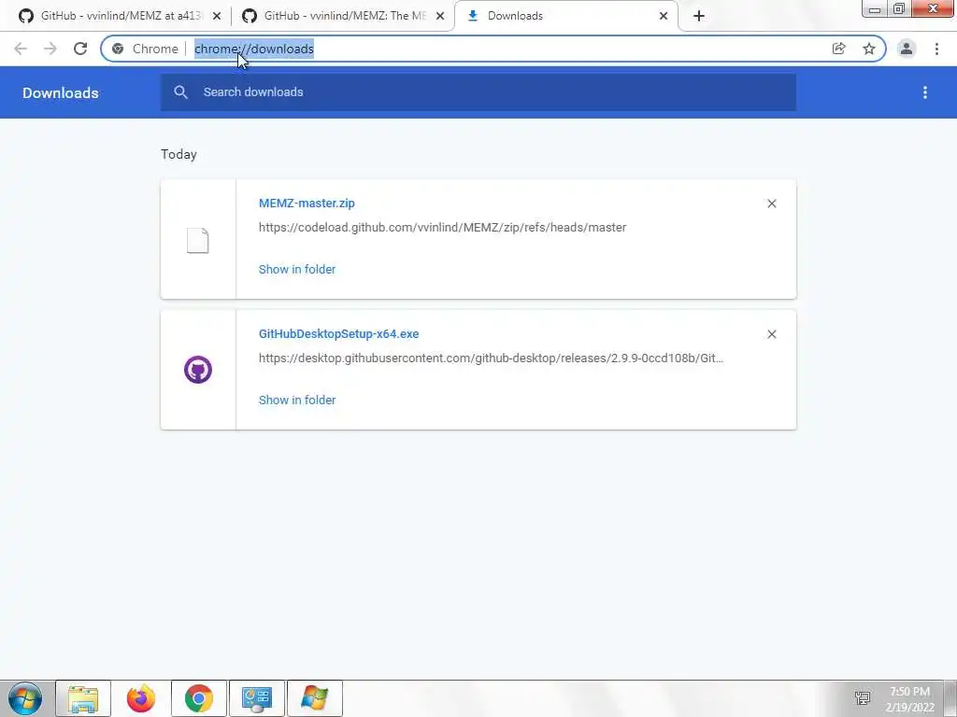Open the Downloads page more actions menu
The height and width of the screenshot is (717, 957).
tap(925, 92)
